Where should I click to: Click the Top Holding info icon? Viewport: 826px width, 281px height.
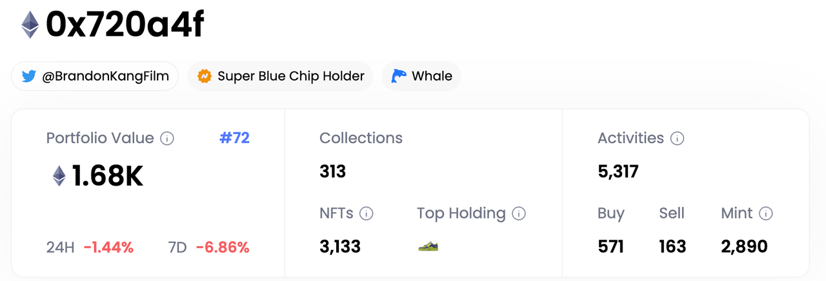pos(519,213)
